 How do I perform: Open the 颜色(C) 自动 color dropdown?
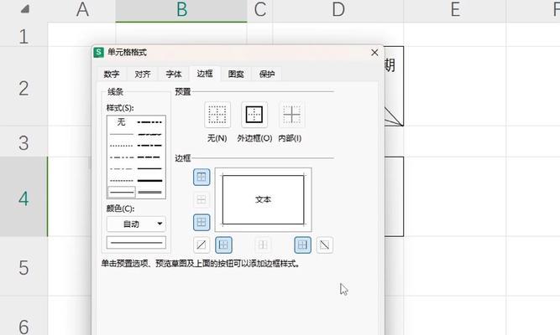click(136, 224)
